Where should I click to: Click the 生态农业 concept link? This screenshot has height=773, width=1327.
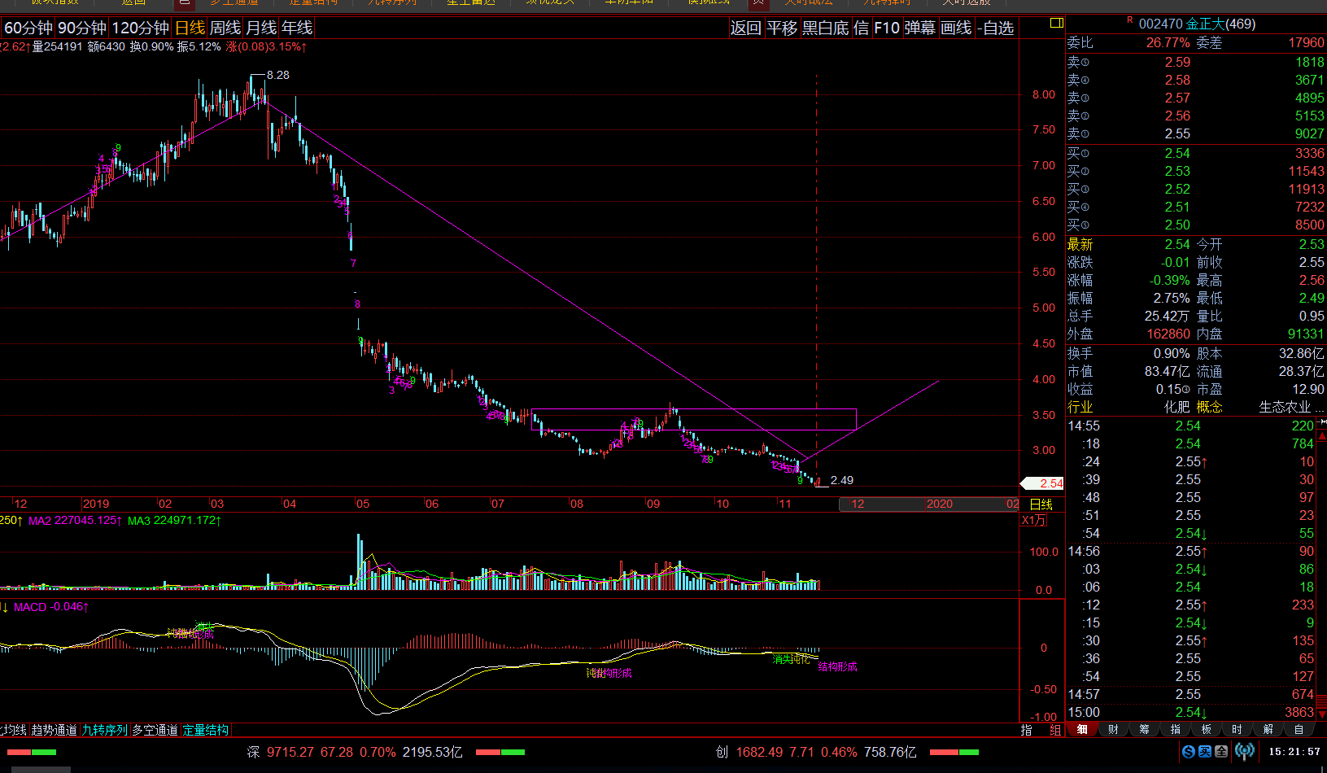coord(1285,407)
